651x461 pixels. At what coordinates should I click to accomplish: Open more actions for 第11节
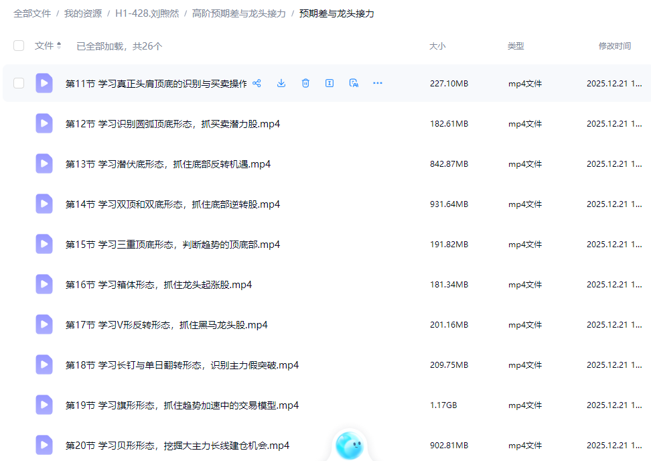pyautogui.click(x=377, y=83)
